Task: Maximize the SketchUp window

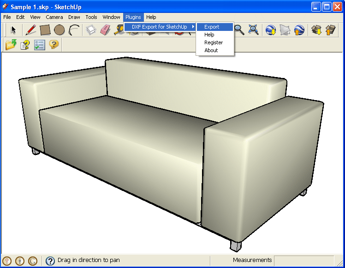Action: 327,7
